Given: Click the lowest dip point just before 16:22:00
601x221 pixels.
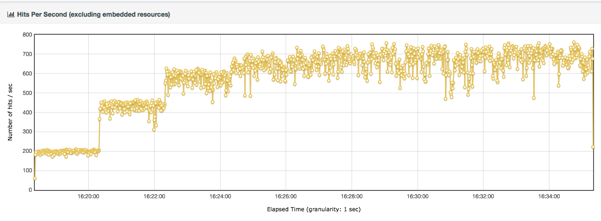Looking at the screenshot, I should click(154, 130).
